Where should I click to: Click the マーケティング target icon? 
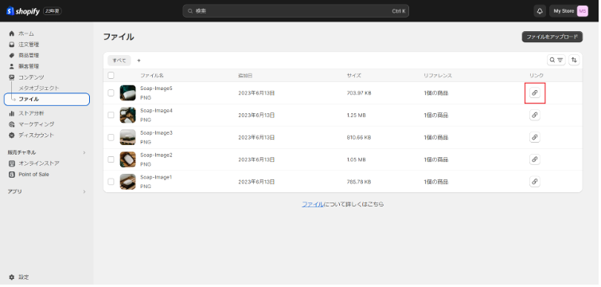point(11,124)
